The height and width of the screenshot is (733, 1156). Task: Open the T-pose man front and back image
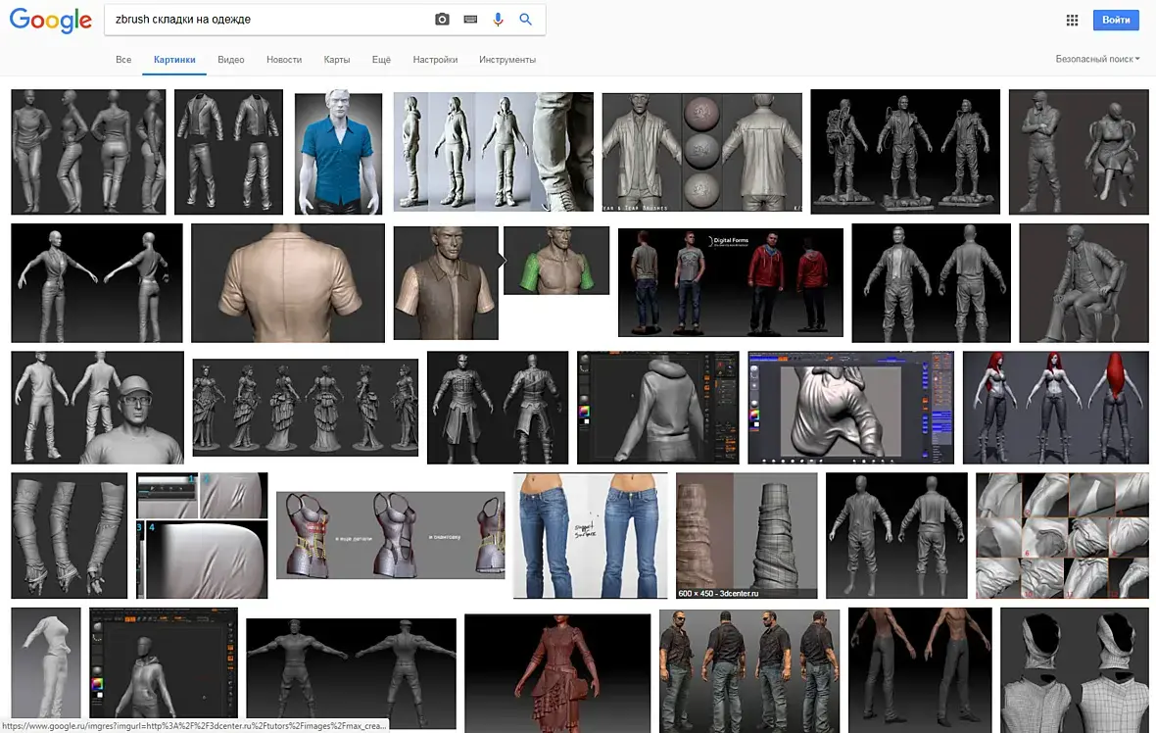(351, 673)
